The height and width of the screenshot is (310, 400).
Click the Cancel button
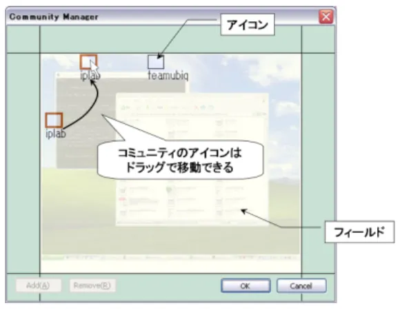click(301, 286)
